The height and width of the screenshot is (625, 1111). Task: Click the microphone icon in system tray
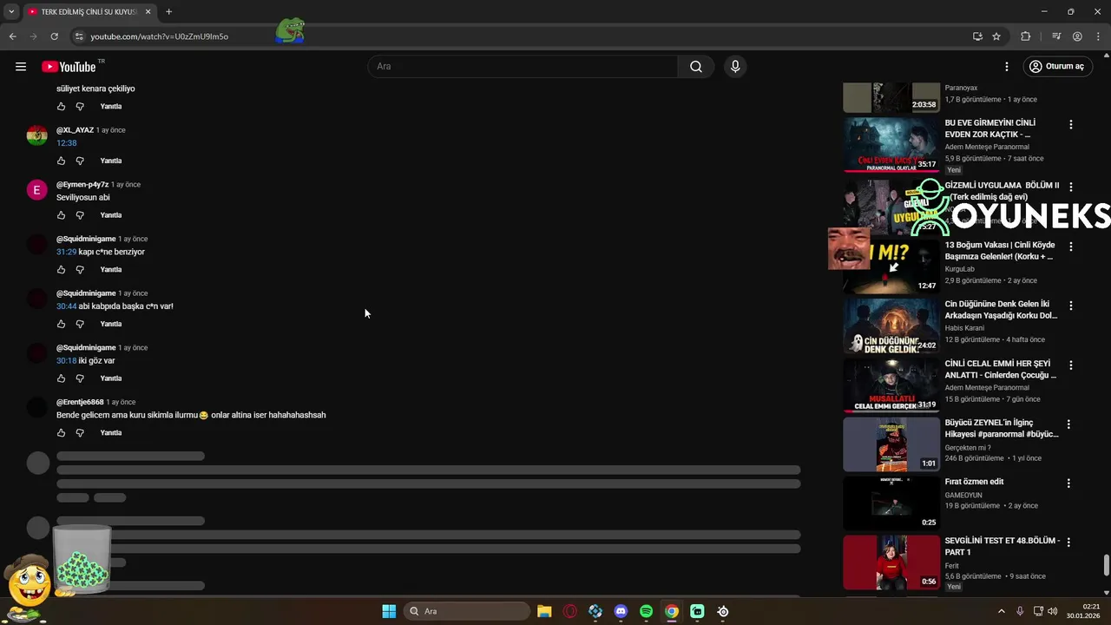click(x=1020, y=611)
